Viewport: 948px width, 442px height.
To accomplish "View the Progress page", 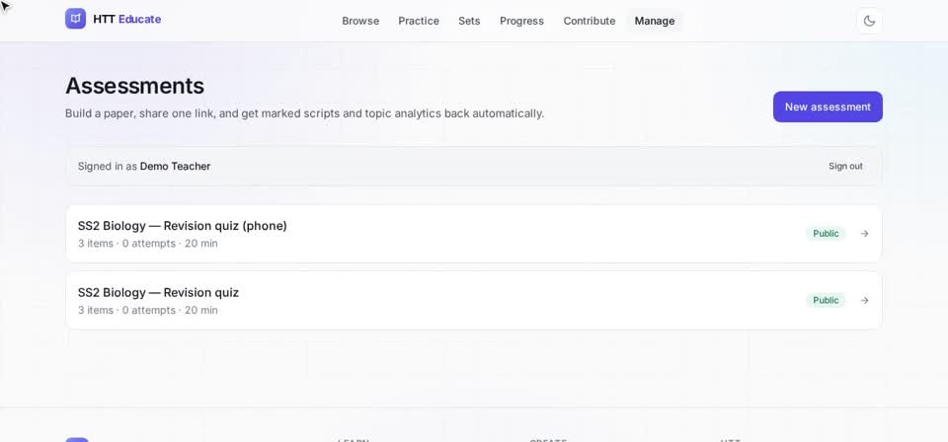I will (521, 21).
